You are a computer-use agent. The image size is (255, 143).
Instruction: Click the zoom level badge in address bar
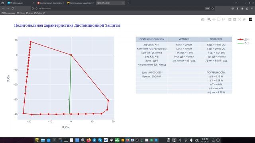pos(207,8)
